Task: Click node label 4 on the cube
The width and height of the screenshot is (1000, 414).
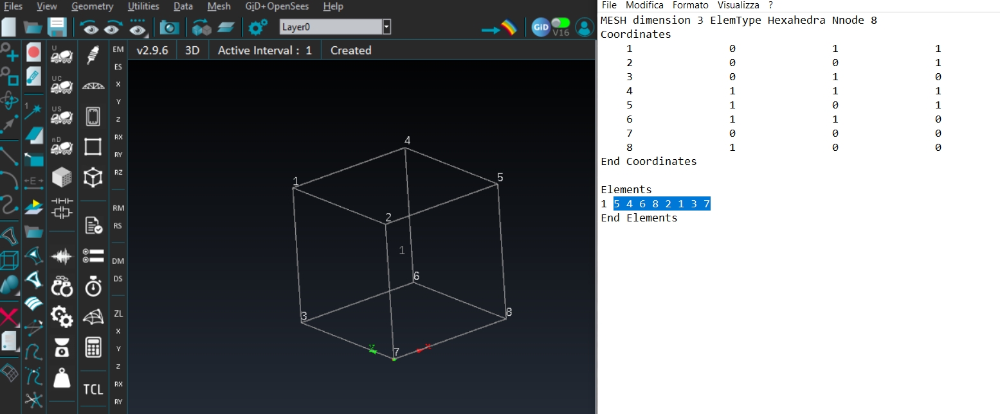Action: [x=407, y=141]
